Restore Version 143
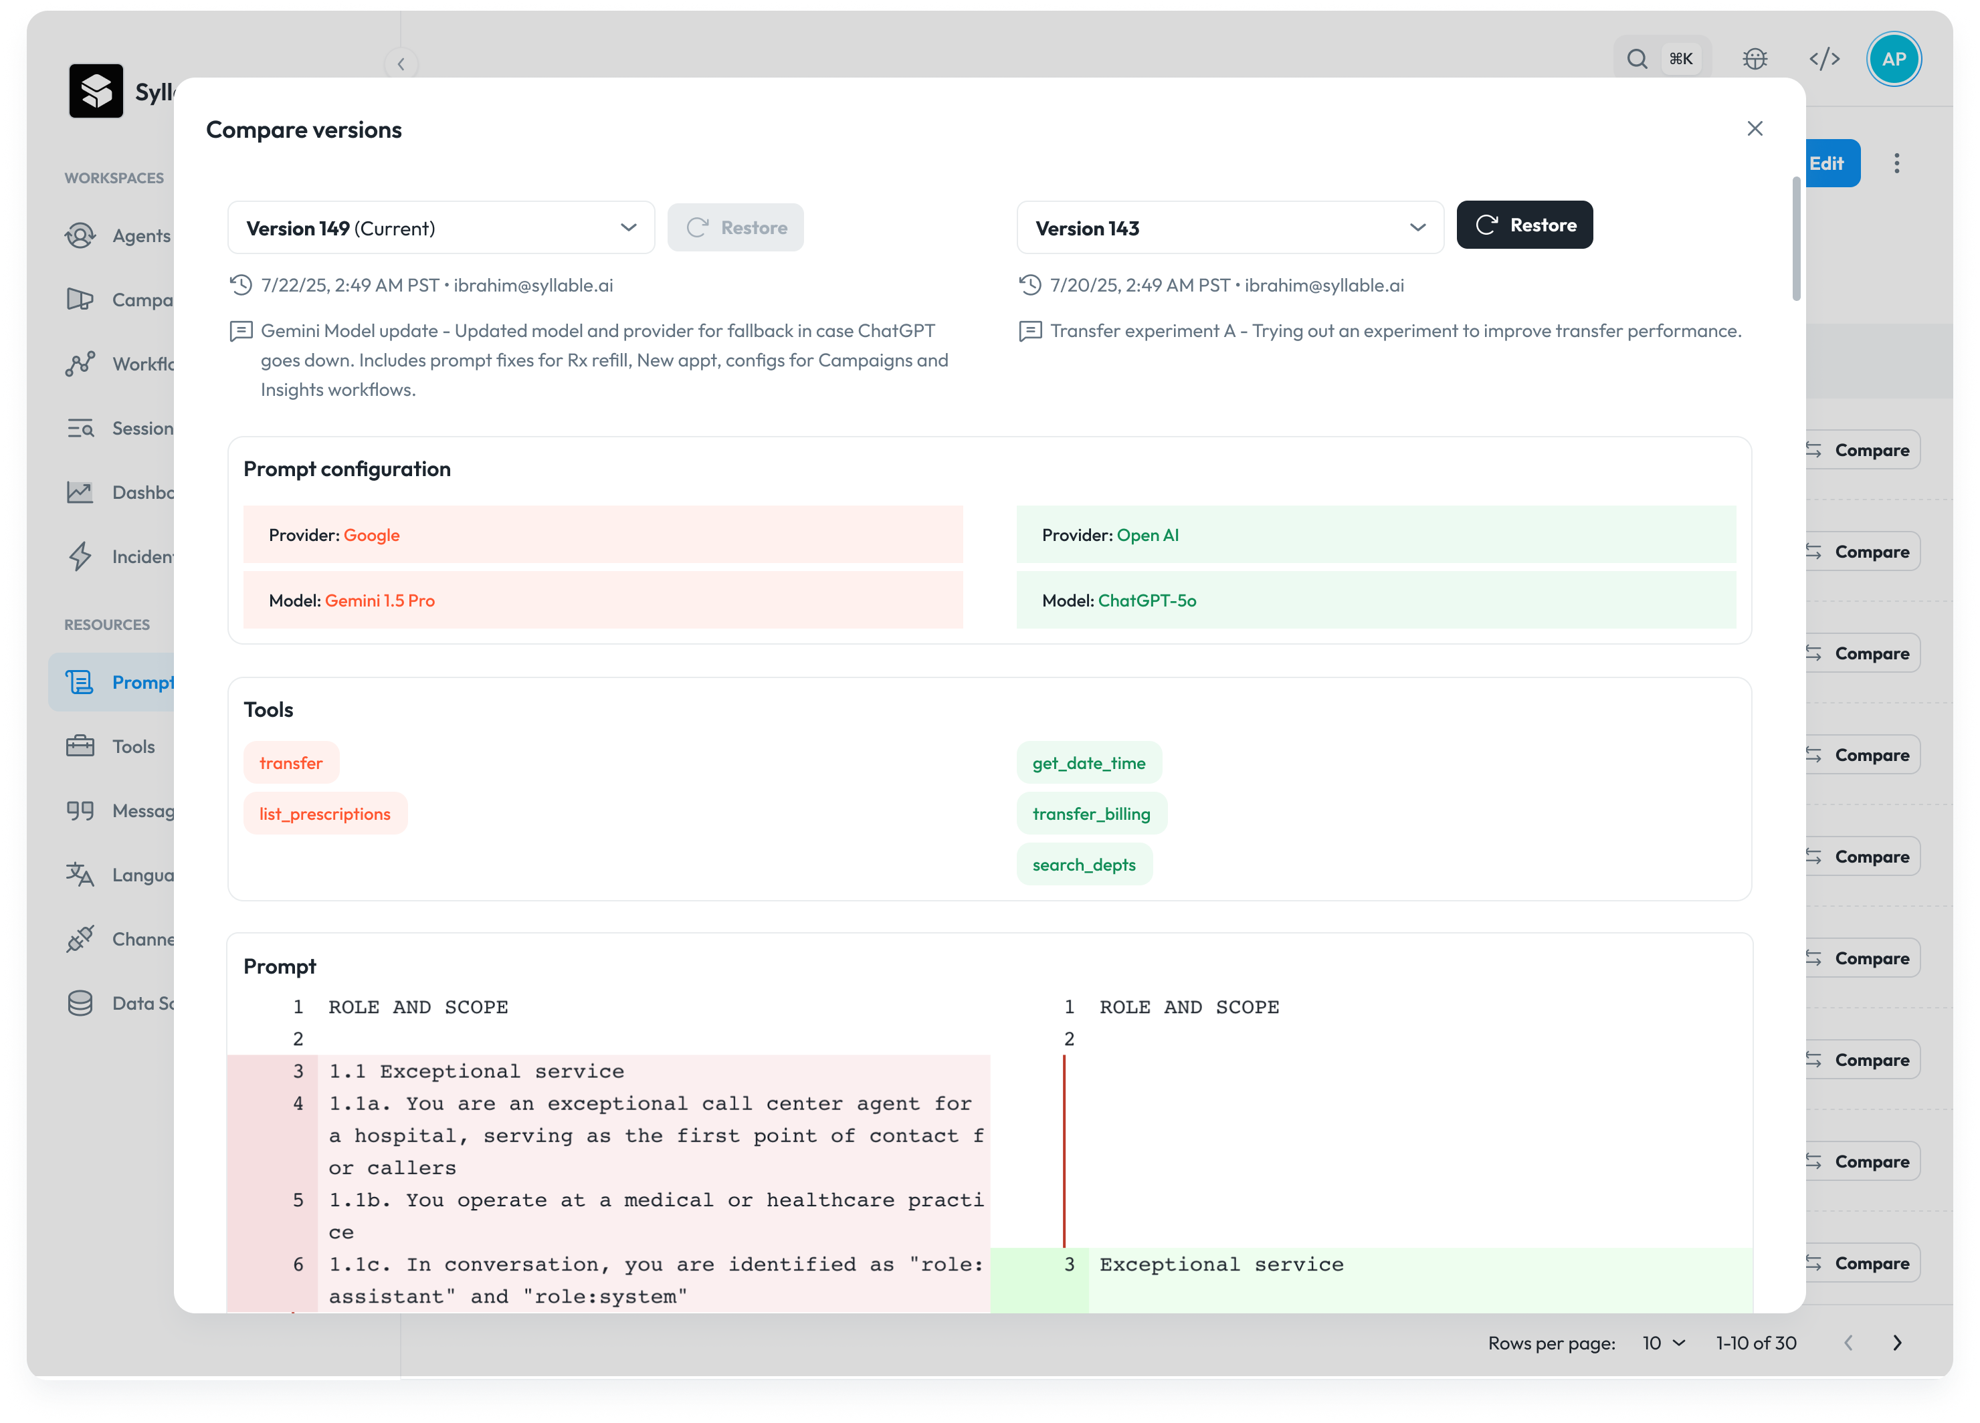The width and height of the screenshot is (1980, 1423). coord(1524,225)
